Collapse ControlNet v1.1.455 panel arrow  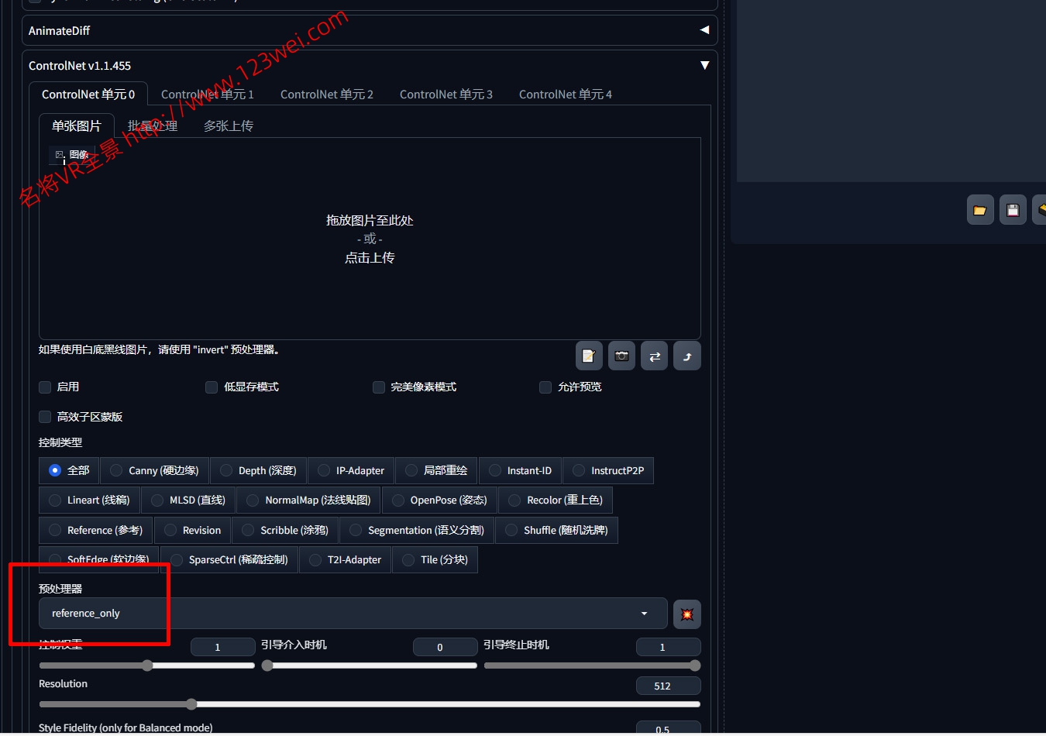point(704,66)
